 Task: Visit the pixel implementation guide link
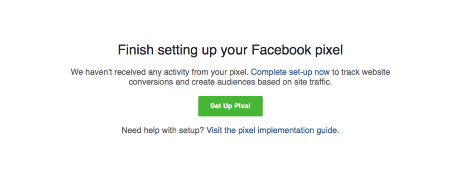272,130
